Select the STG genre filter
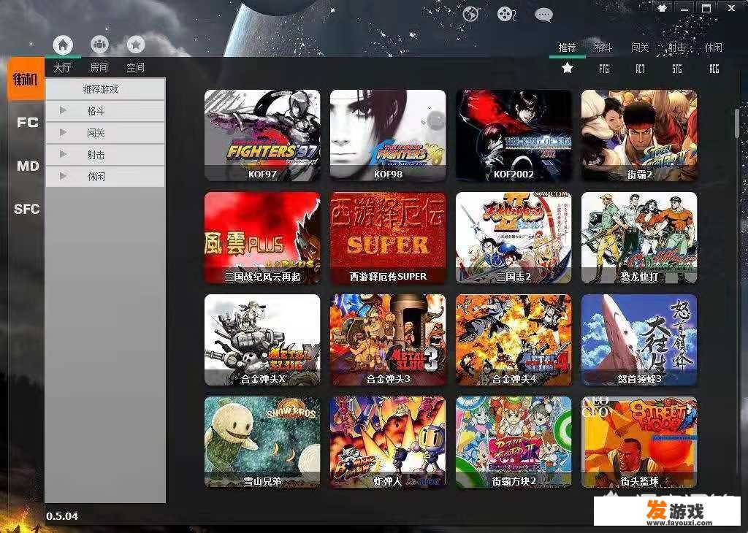This screenshot has height=533, width=748. point(677,69)
